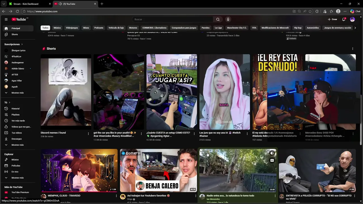Open options for ¿Cuánto CUESTA un setup short
Image resolution: width=363 pixels, height=204 pixels.
(194, 133)
